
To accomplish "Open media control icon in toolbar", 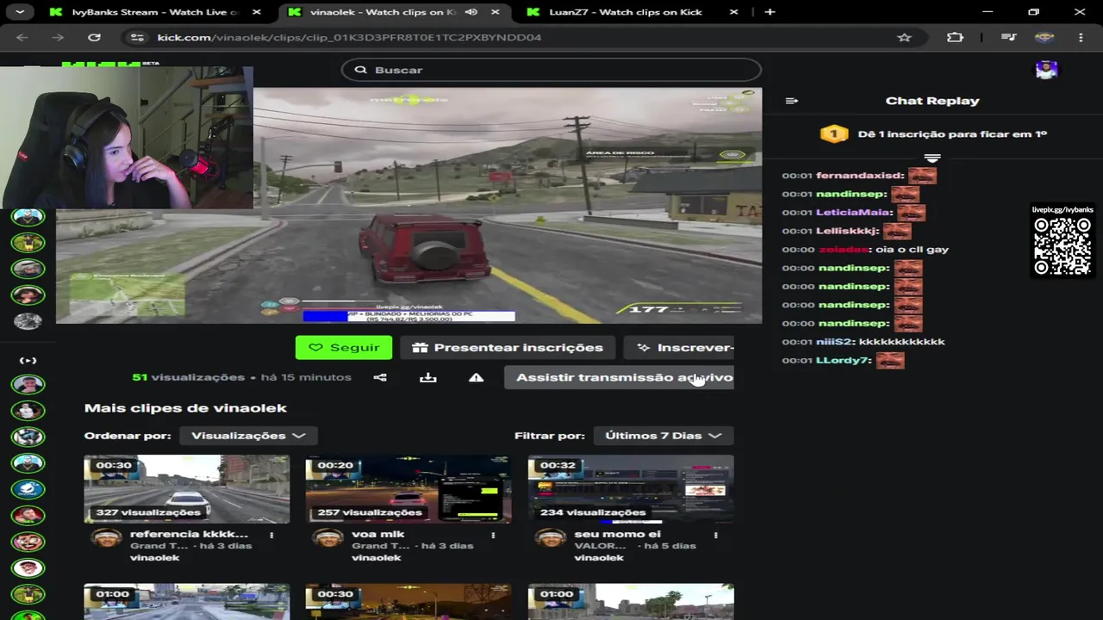I will point(1008,38).
